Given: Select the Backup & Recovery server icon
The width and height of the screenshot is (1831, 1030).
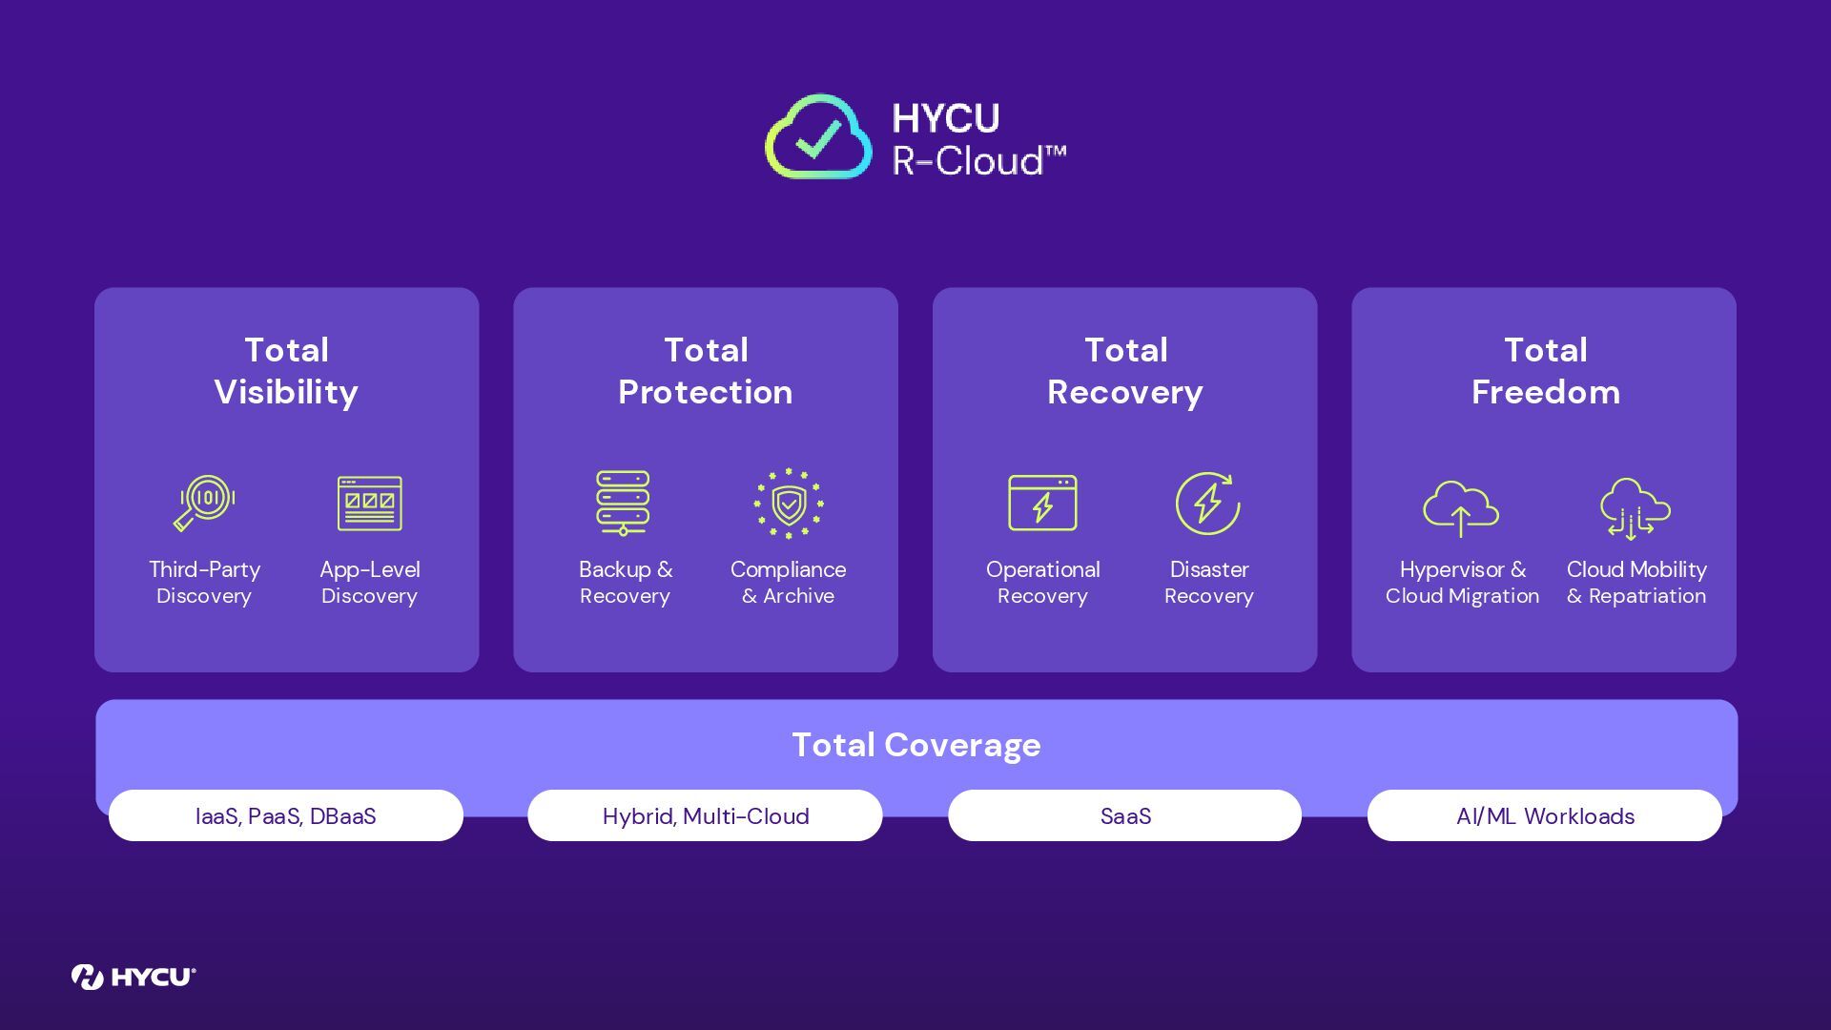Looking at the screenshot, I should click(623, 503).
